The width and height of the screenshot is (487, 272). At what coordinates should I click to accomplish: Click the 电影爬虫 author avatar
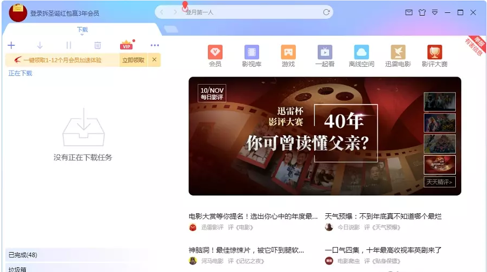[x=329, y=261]
